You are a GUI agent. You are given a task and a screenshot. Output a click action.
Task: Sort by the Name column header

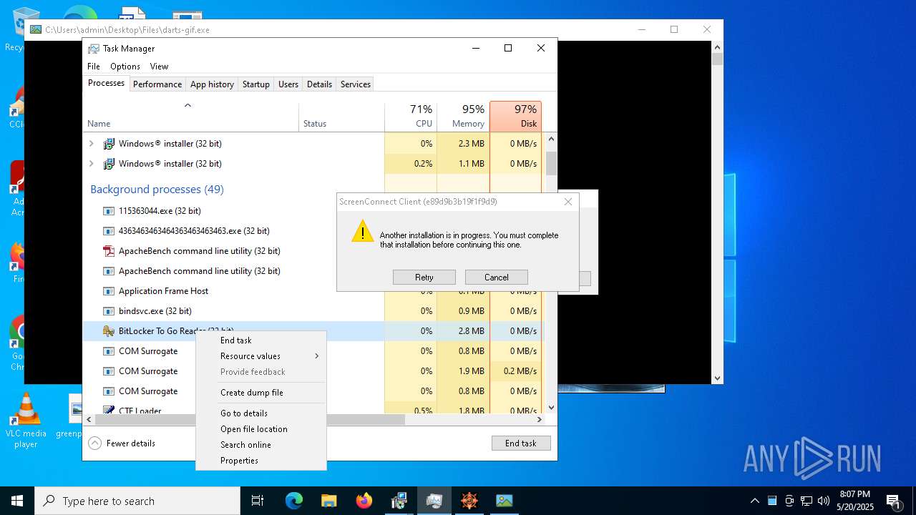191,117
